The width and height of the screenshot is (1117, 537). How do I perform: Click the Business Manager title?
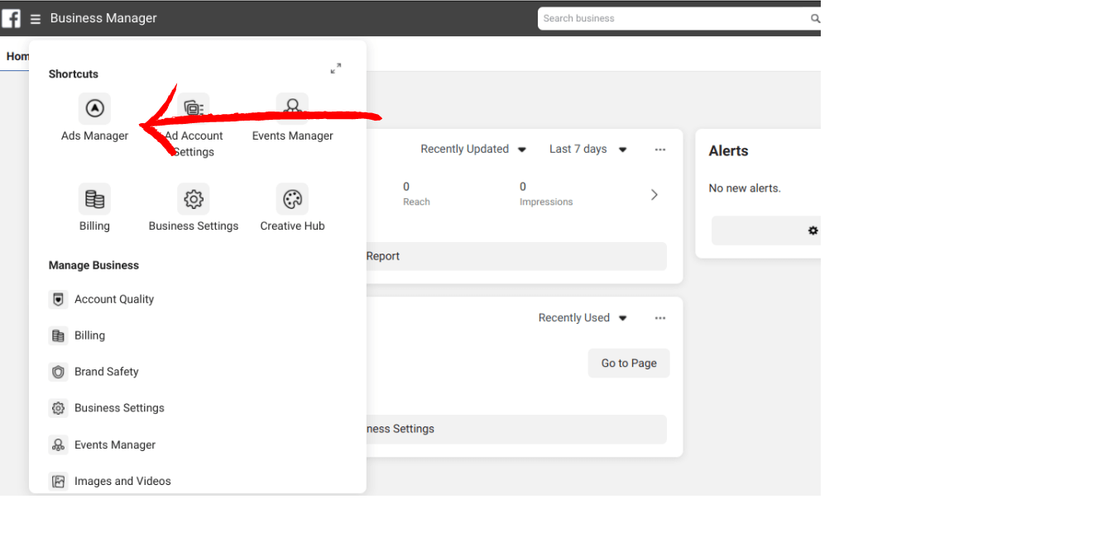(103, 18)
